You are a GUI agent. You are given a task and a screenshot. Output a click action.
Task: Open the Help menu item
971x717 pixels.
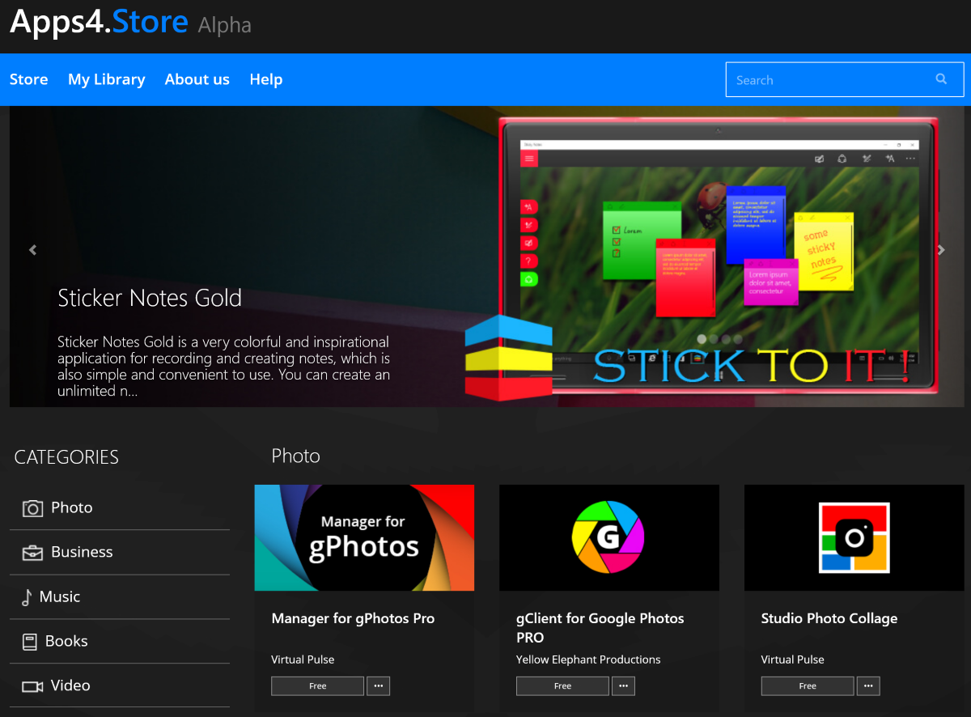point(265,79)
